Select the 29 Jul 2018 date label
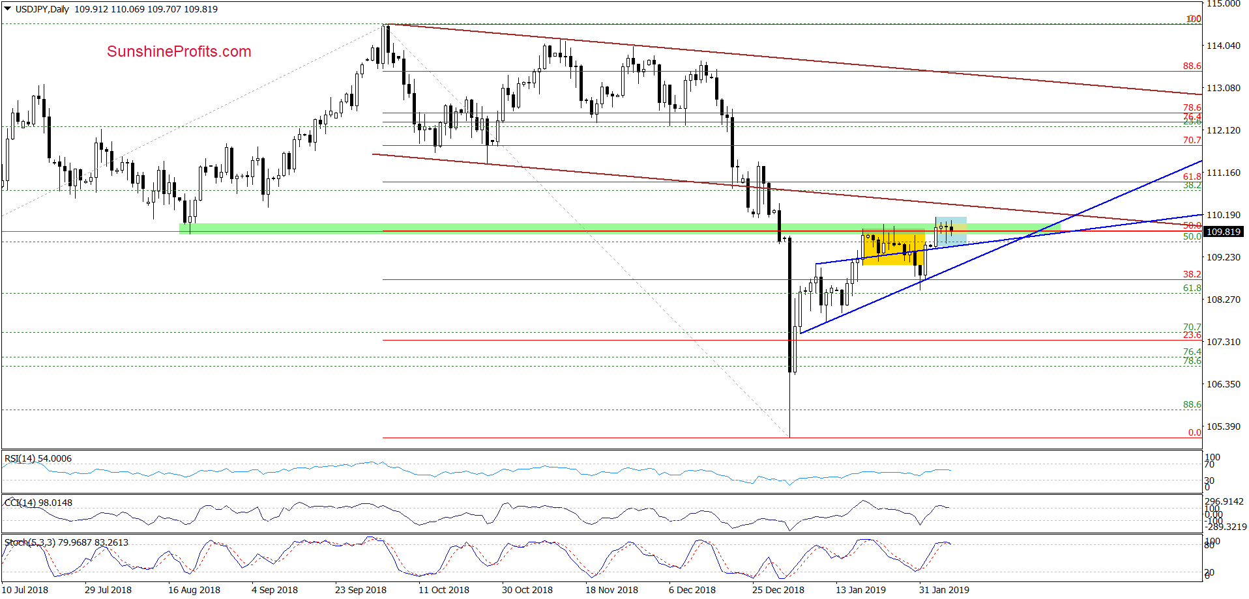Screen dimensions: 1249x599 [108, 590]
